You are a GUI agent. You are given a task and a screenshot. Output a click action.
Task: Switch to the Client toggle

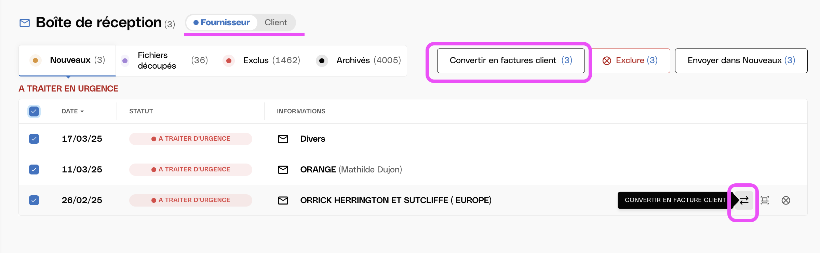[275, 23]
